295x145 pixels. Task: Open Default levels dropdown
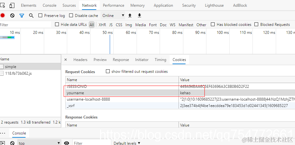click(x=127, y=143)
